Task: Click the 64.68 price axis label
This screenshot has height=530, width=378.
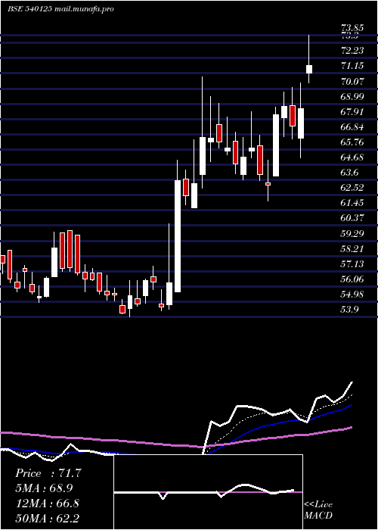Action: click(353, 157)
